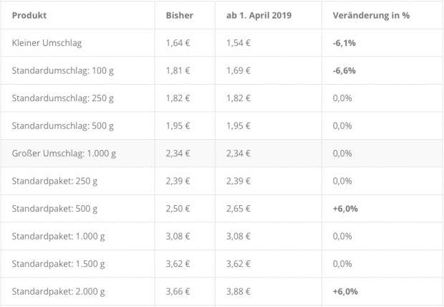
Task: Click the 'Veränderung in %' column header
Action: click(x=371, y=15)
